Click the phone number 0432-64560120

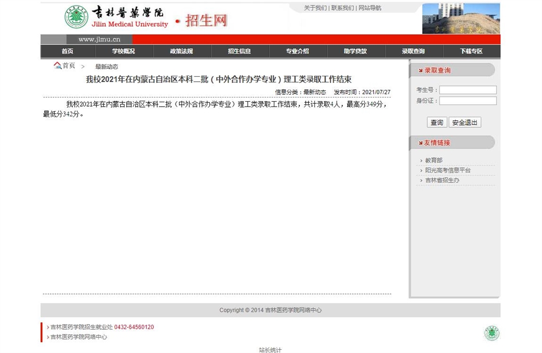[134, 327]
